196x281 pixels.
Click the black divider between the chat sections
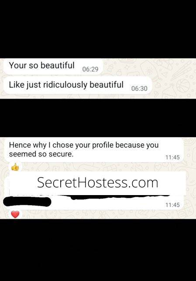point(98,118)
